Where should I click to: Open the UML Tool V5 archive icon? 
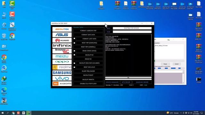pos(199,27)
